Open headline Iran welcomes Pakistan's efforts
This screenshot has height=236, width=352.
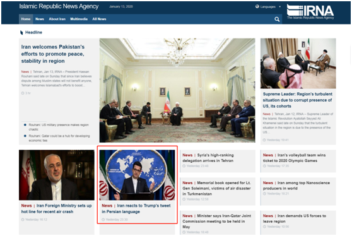coord(53,54)
